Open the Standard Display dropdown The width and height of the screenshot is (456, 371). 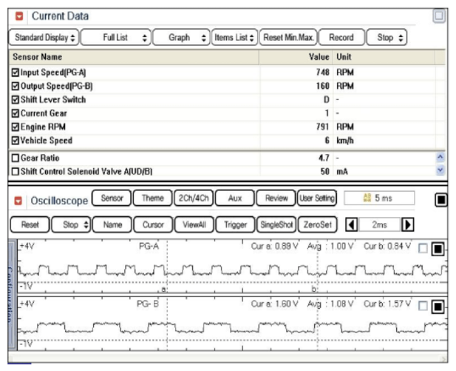pyautogui.click(x=43, y=37)
